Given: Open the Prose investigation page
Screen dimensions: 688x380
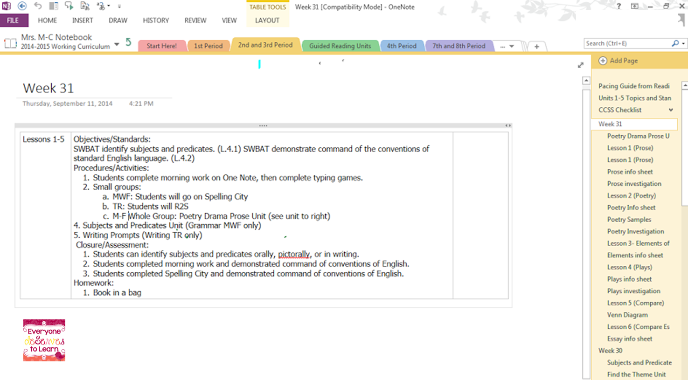Looking at the screenshot, I should [x=634, y=184].
